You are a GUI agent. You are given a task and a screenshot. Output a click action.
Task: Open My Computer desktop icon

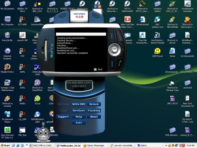tap(7, 21)
